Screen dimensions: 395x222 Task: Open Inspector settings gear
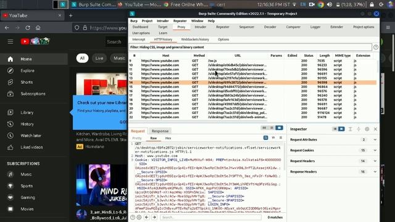(367, 129)
